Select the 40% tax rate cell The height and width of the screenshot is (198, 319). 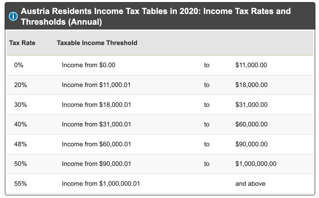[x=21, y=124]
